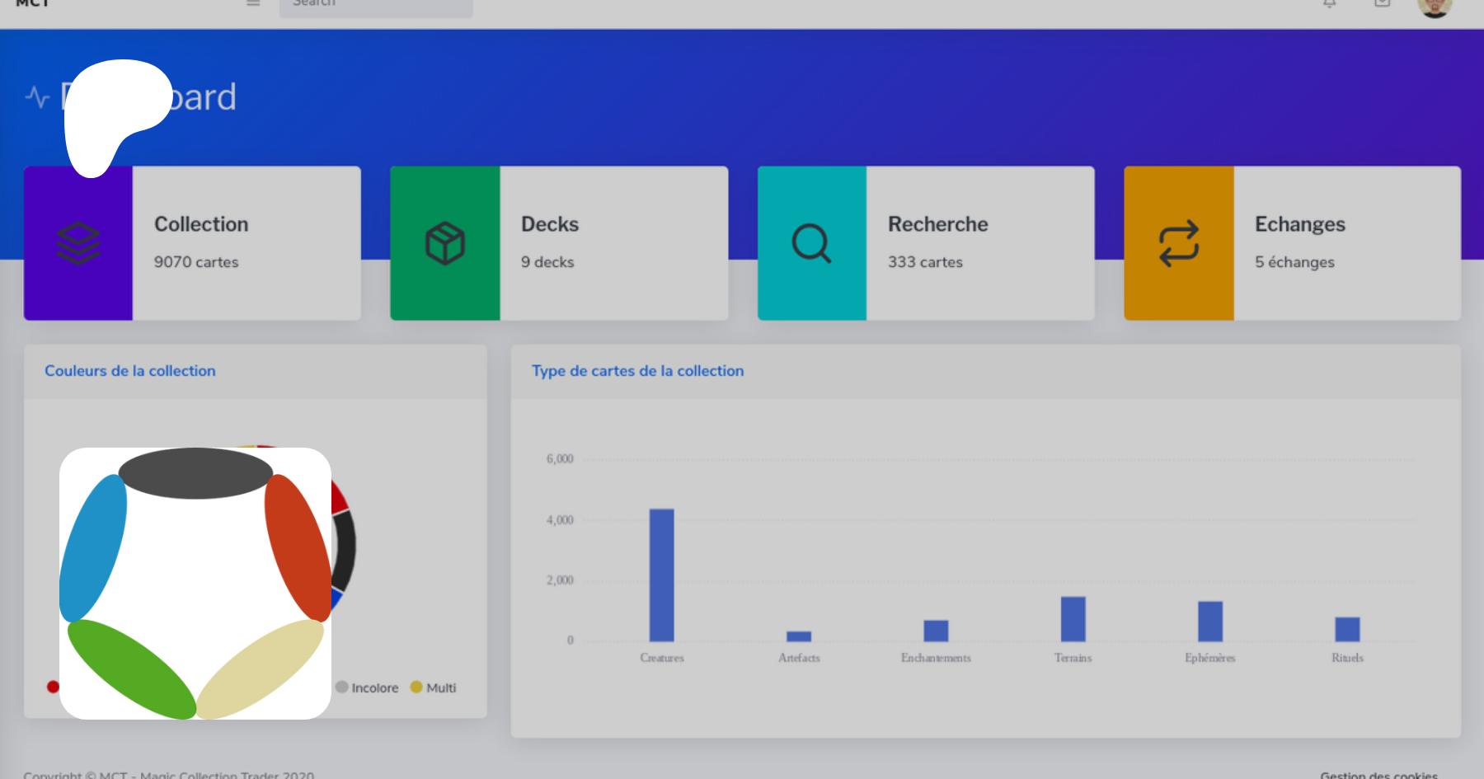Open the Collection card title

tap(201, 224)
